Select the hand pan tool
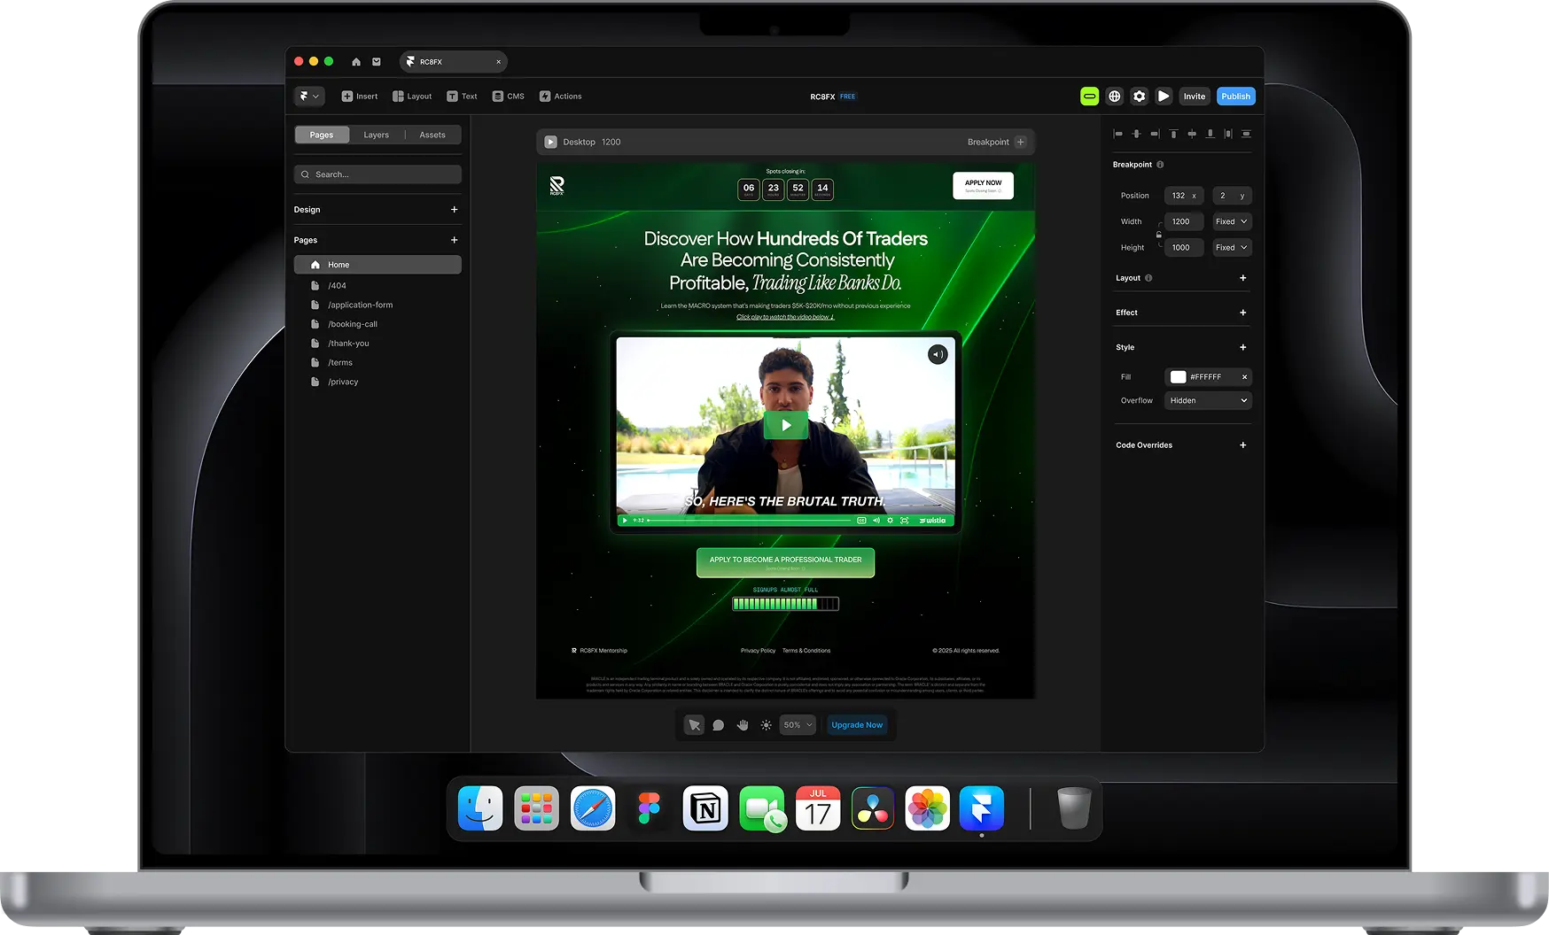Image resolution: width=1549 pixels, height=935 pixels. coord(743,725)
